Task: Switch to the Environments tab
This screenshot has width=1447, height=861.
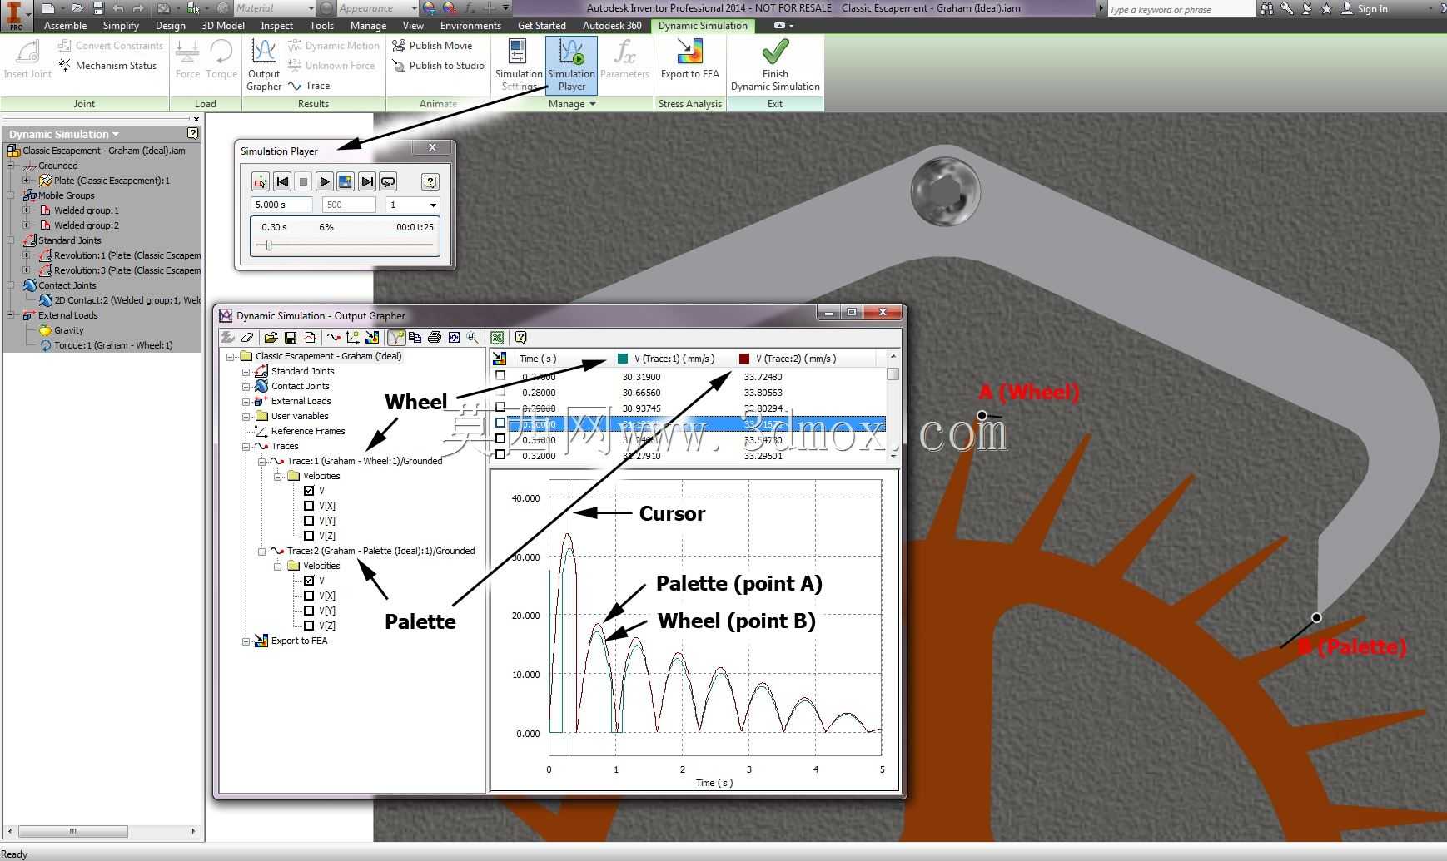Action: (470, 26)
